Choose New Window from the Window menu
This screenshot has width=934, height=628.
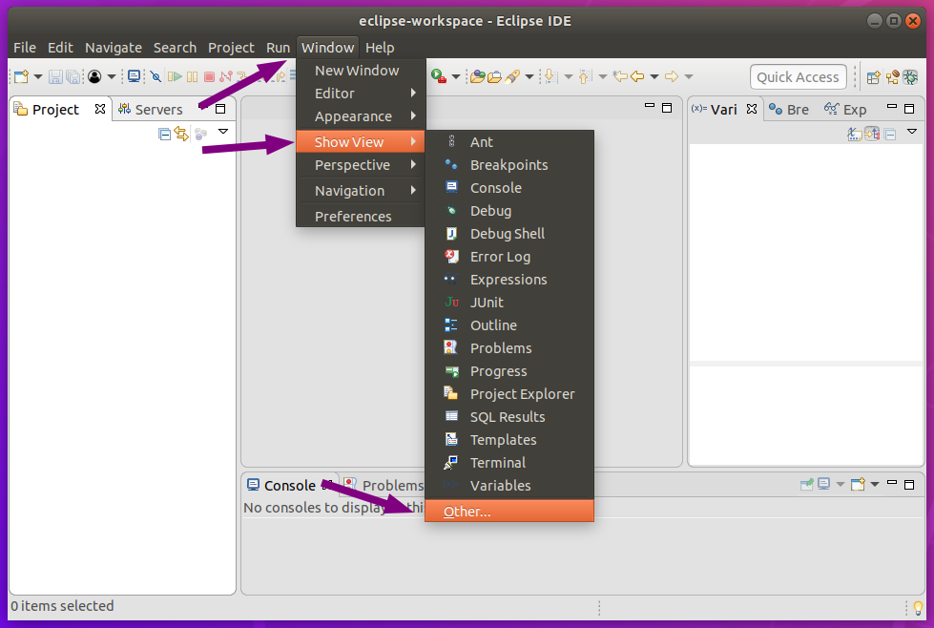(x=361, y=71)
